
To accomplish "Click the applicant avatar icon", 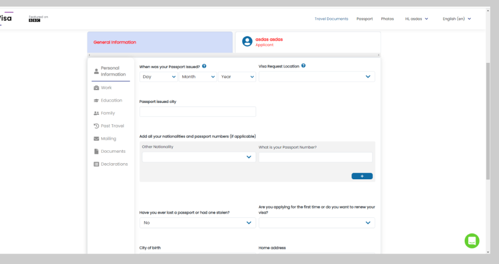I will [247, 42].
